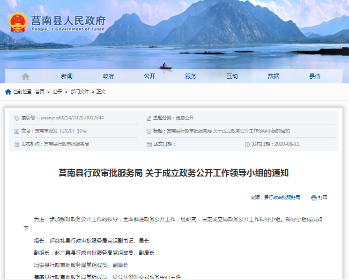Open the 服务 navigation tab

pos(191,76)
